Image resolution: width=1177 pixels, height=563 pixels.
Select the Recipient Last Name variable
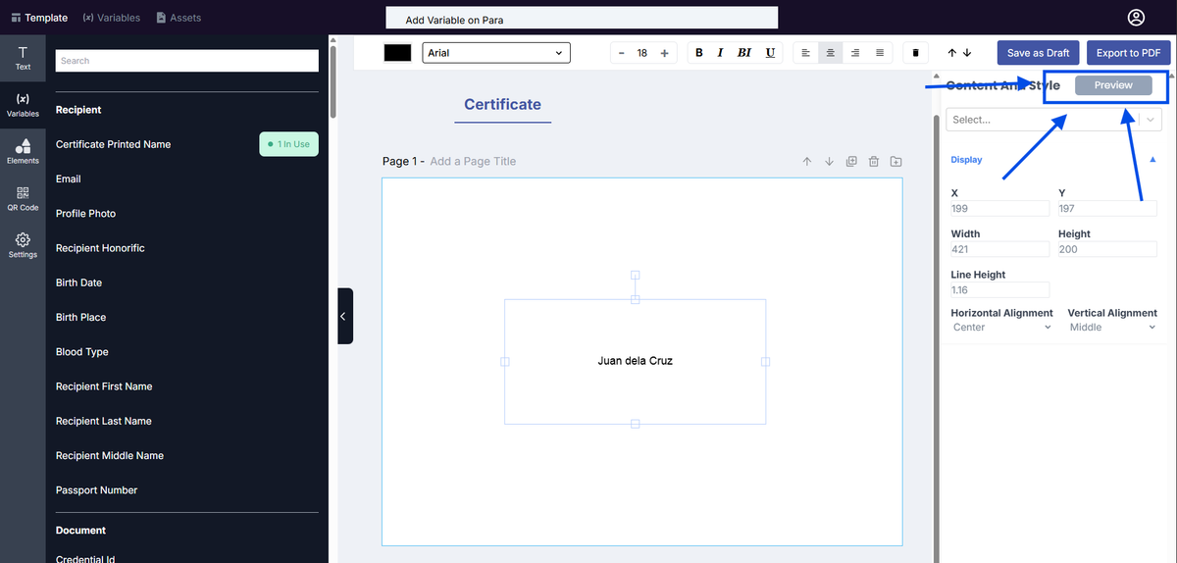pyautogui.click(x=104, y=421)
